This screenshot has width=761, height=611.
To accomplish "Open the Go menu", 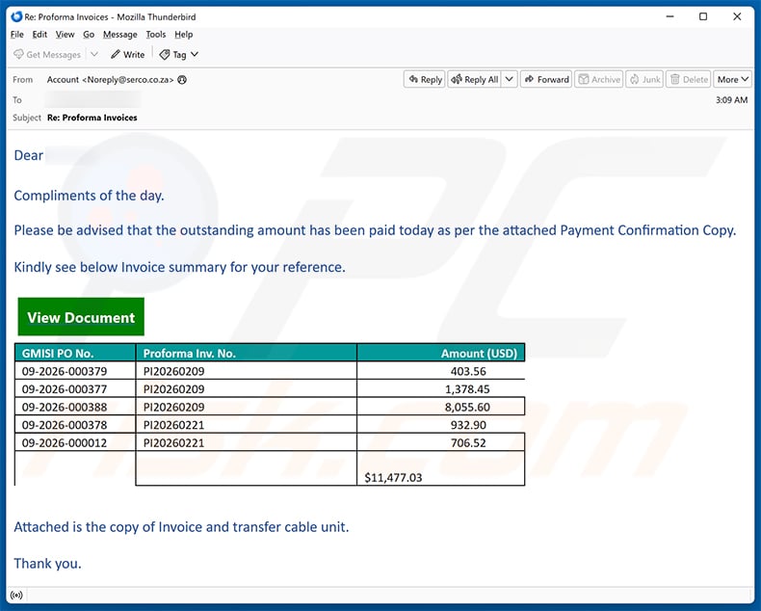I will click(89, 35).
